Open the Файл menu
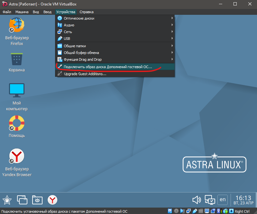257x214 pixels. click(x=7, y=12)
